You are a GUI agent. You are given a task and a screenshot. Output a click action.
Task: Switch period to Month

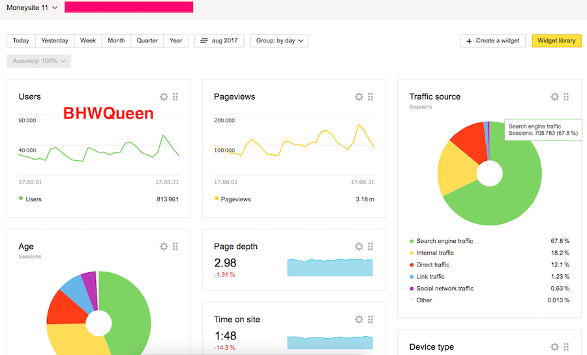click(117, 41)
